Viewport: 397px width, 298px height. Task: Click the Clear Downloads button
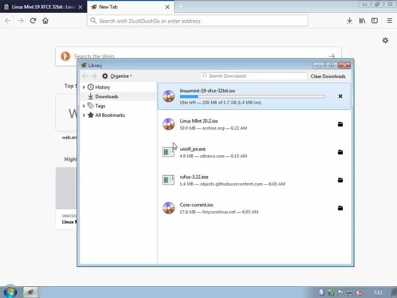pos(328,76)
